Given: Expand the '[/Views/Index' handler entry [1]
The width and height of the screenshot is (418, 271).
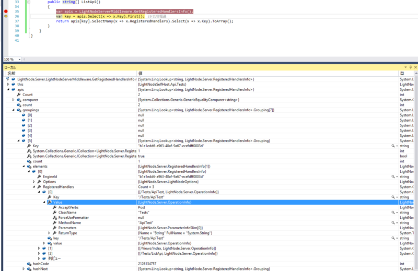Looking at the screenshot, I should [39, 249].
